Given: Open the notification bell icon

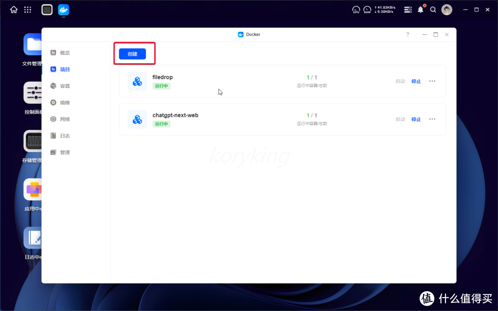Looking at the screenshot, I should coord(421,10).
